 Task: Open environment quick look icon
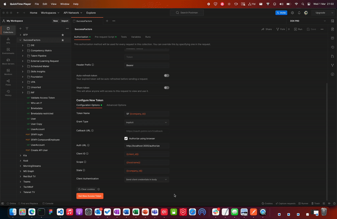tap(332, 21)
